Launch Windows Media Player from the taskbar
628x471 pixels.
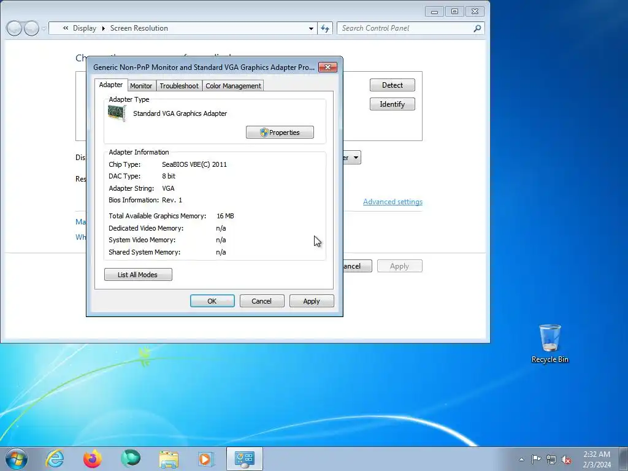pos(206,459)
